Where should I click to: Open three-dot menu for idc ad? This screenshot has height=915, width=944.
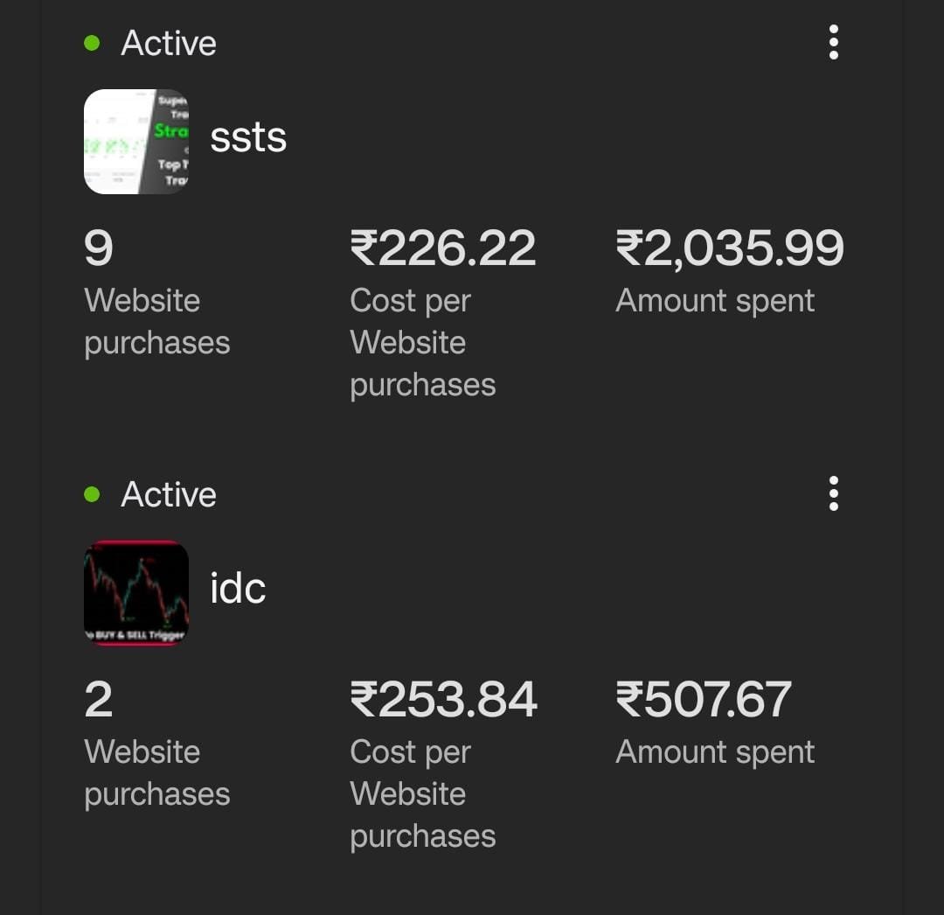pos(833,493)
